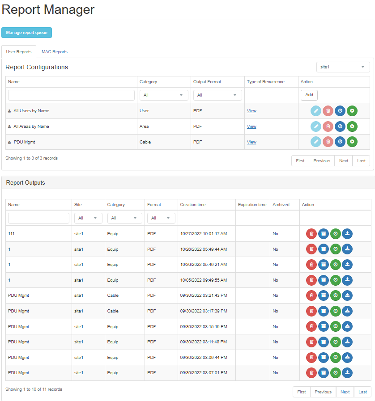
Task: Schedule the All Users by Name report
Action: click(340, 111)
